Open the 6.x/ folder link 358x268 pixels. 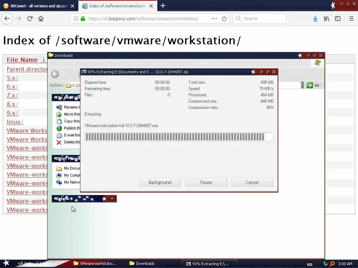[x=12, y=87]
